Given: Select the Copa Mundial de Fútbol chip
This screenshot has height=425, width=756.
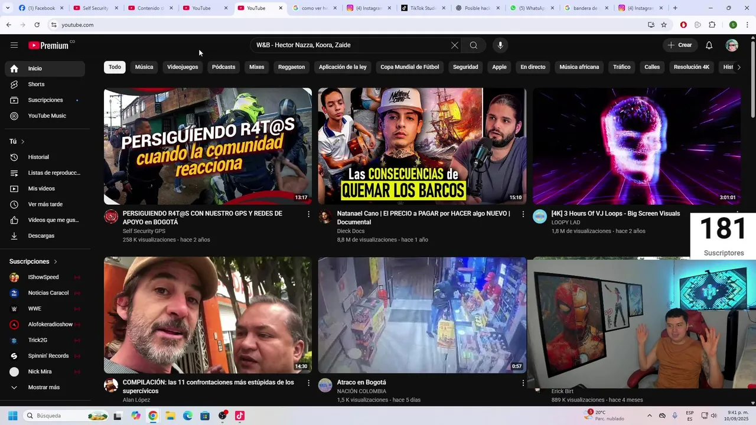Looking at the screenshot, I should pos(410,67).
